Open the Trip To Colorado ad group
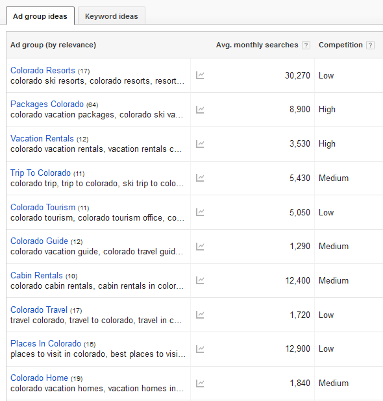383x401 pixels. [x=40, y=173]
